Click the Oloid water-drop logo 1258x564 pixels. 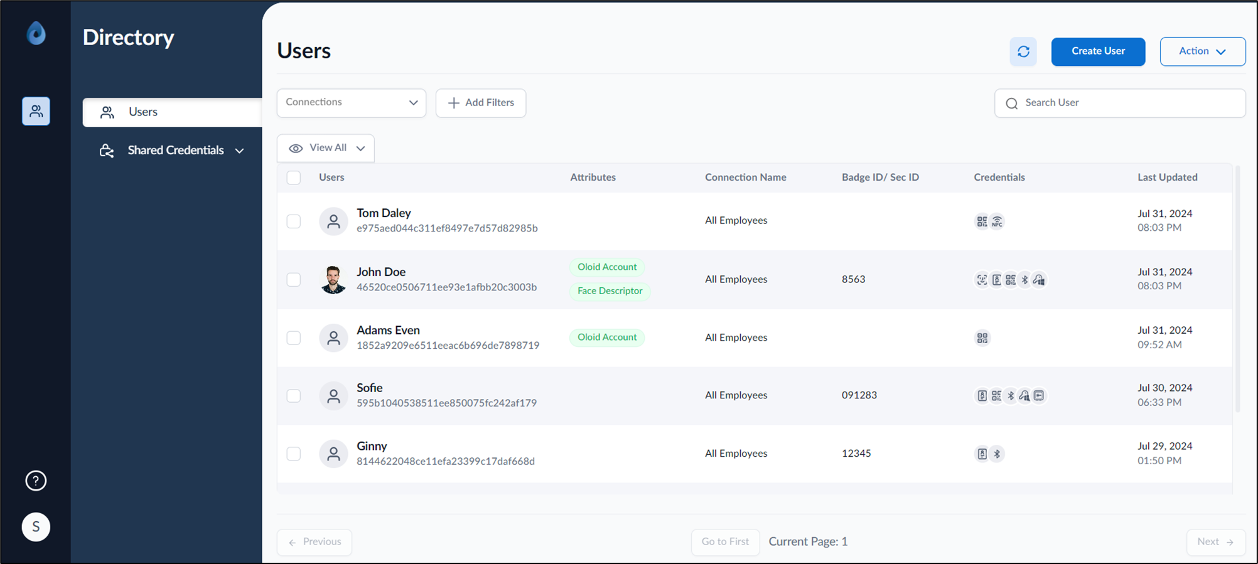click(36, 33)
